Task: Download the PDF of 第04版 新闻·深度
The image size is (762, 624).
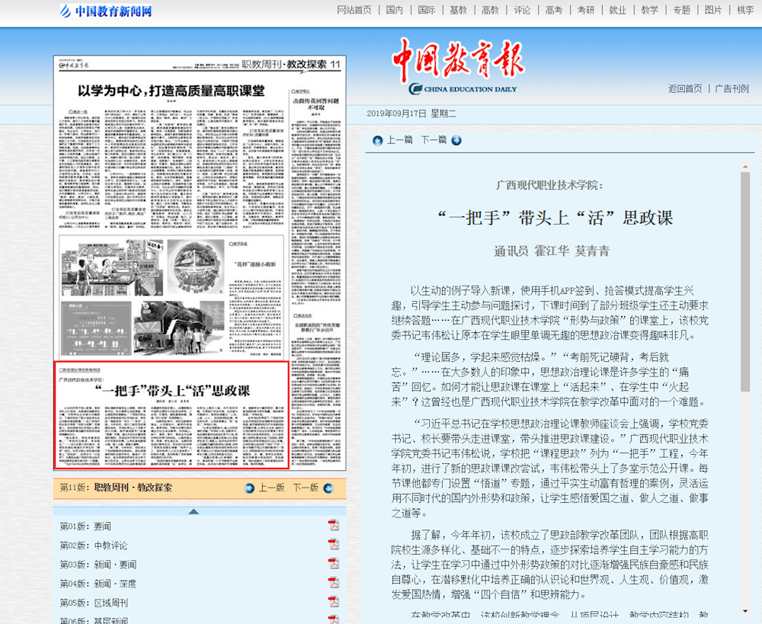Action: 332,581
